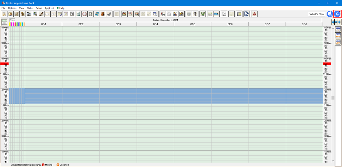Screen dimensions: 342x167
Task: Open the Patient Chart tooth icon
Action: pyautogui.click(x=4, y=14)
